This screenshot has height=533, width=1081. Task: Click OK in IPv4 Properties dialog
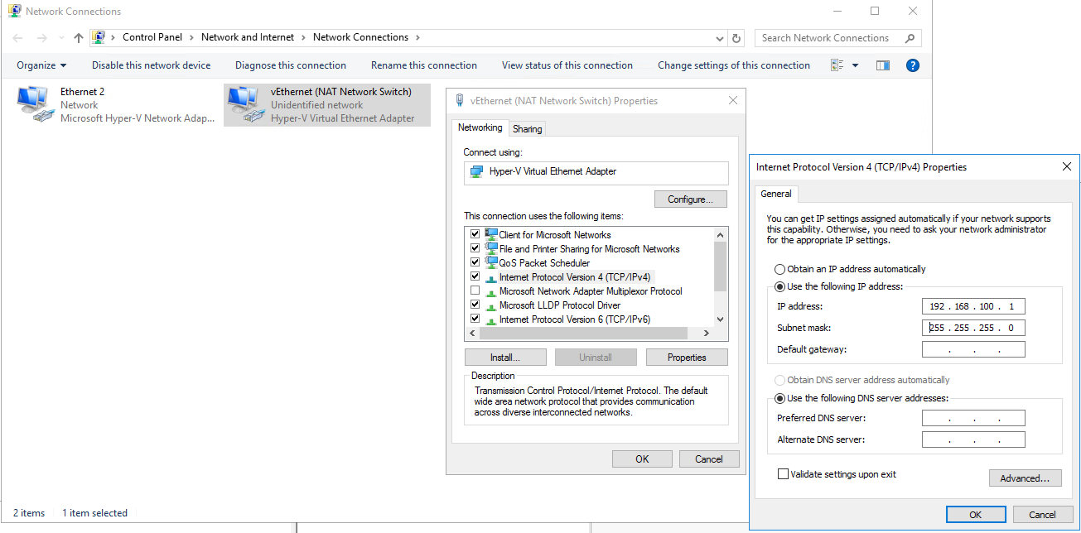[x=976, y=515]
